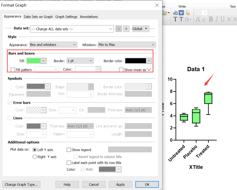Click the Apply button
This screenshot has height=190, width=237.
121,184
